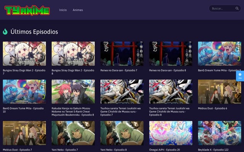Click the Yani Neko - Episodio 8 title

point(114,150)
